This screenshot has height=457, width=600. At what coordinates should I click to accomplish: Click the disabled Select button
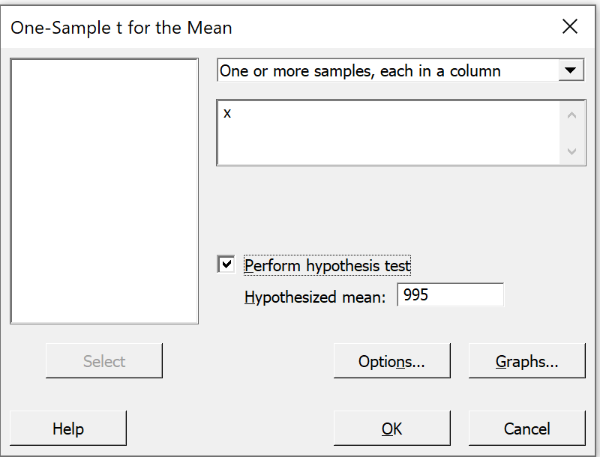[104, 360]
